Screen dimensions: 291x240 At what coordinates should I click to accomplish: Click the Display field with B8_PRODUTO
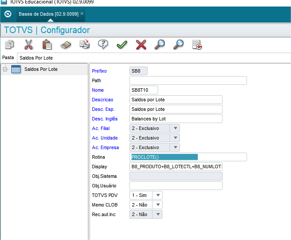pyautogui.click(x=176, y=167)
